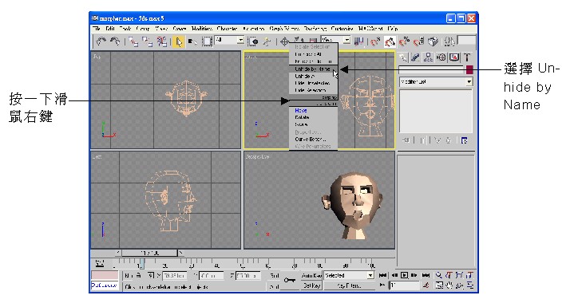The image size is (574, 307).
Task: Toggle Absolute/Offset transform type-in mode
Action: point(150,275)
